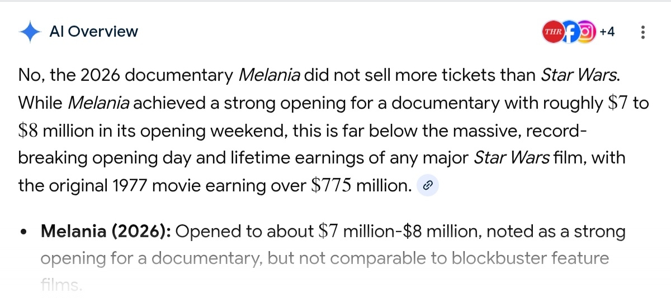Click the AI Overview heading text
Screen dimensions: 671x298
[x=93, y=32]
